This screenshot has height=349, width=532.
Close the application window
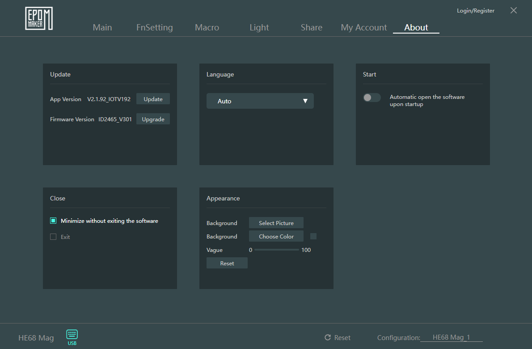513,11
